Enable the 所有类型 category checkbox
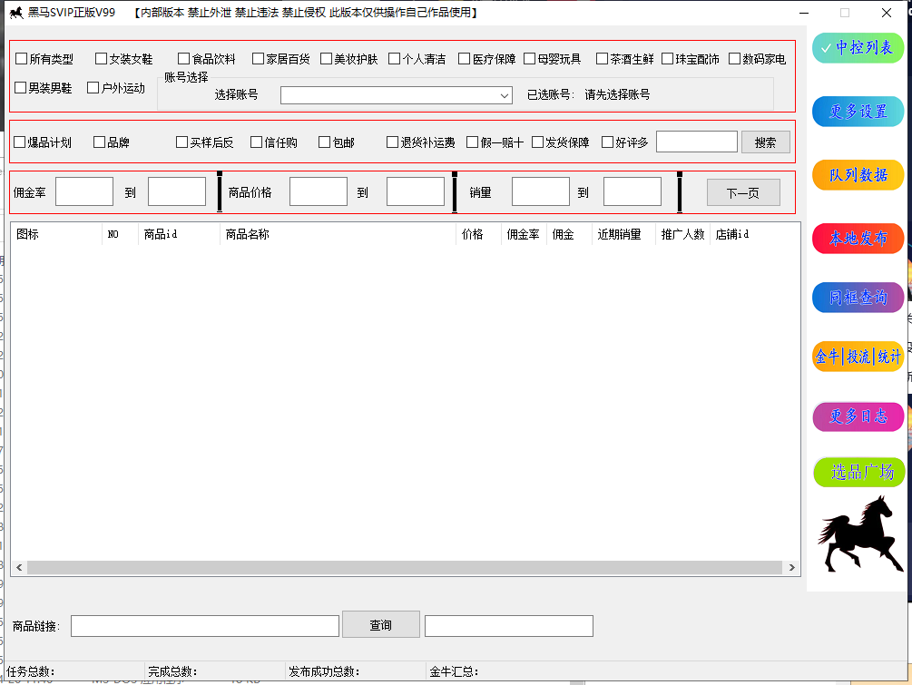Screen dimensions: 912x685 [x=22, y=59]
